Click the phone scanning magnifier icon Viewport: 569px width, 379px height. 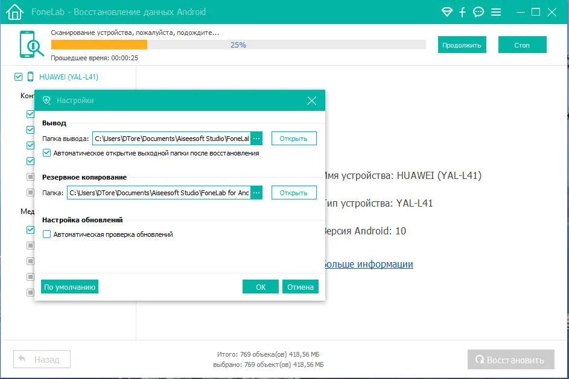click(31, 44)
